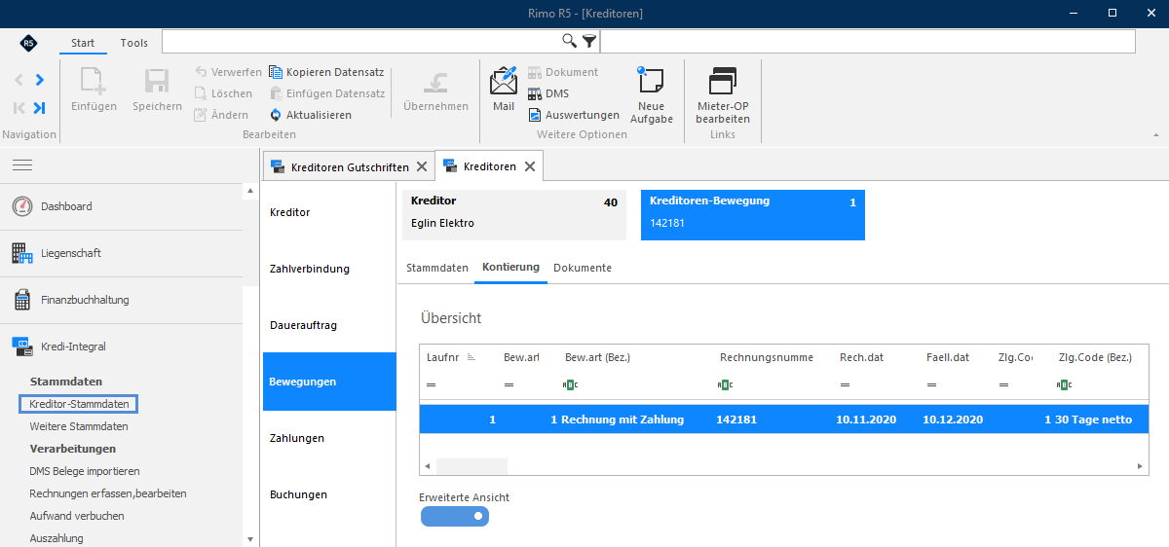Jump to last record arrow

tap(40, 108)
